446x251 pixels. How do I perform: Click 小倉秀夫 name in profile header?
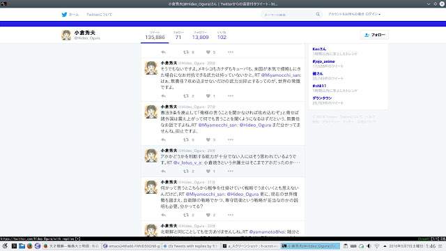85,33
